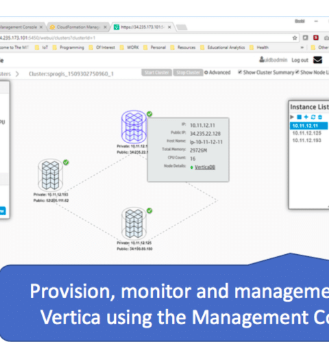The height and width of the screenshot is (351, 329).
Task: Select the highlighted node icon for 10.11.12.11
Action: (134, 126)
